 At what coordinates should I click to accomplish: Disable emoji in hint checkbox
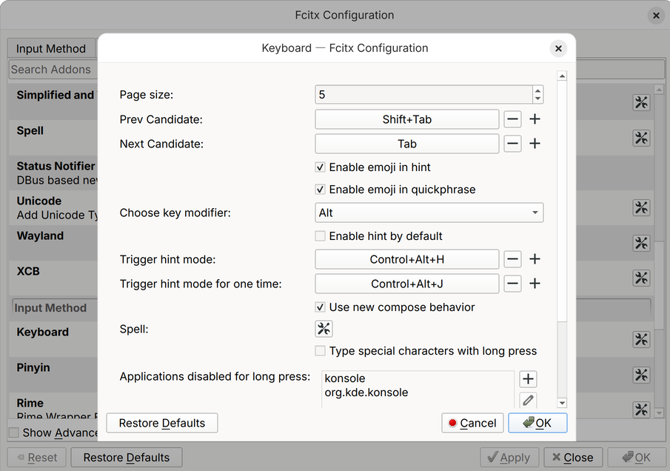point(320,167)
